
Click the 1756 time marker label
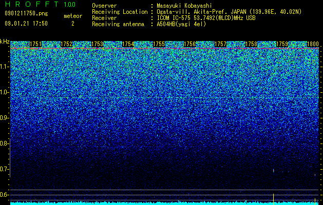(189, 44)
